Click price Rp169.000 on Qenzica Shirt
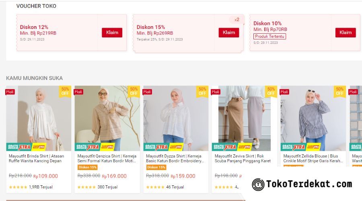This screenshot has height=201, width=362. (114, 176)
